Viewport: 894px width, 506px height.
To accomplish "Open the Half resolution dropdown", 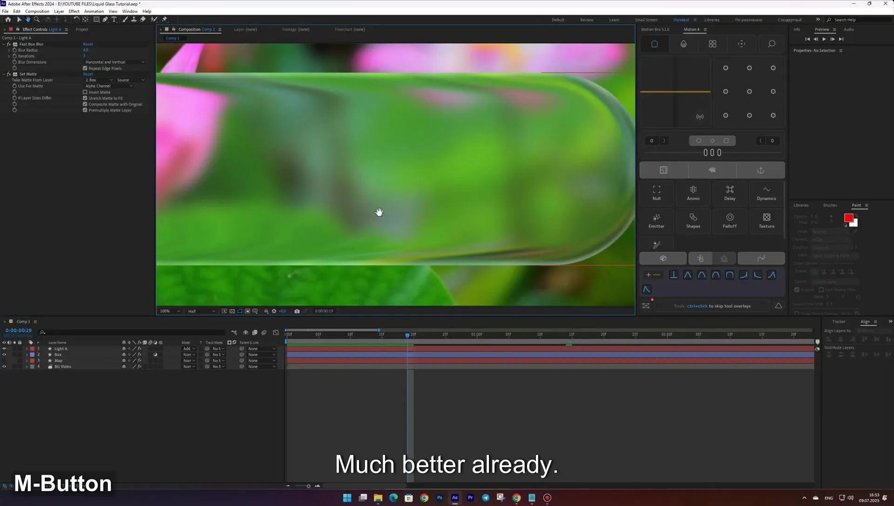I will click(x=201, y=311).
